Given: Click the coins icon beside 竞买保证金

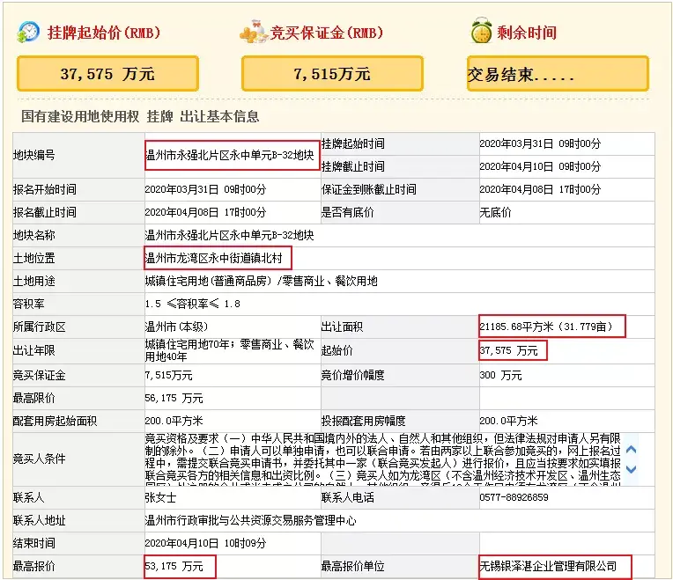Looking at the screenshot, I should (x=254, y=32).
